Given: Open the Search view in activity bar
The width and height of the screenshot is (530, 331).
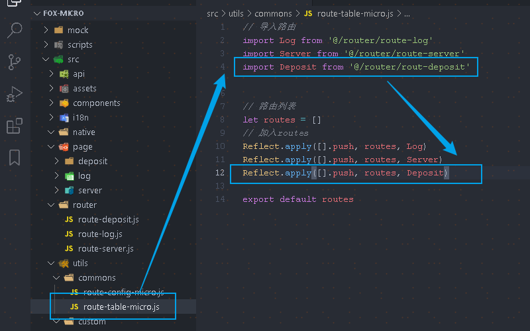Looking at the screenshot, I should (x=15, y=30).
